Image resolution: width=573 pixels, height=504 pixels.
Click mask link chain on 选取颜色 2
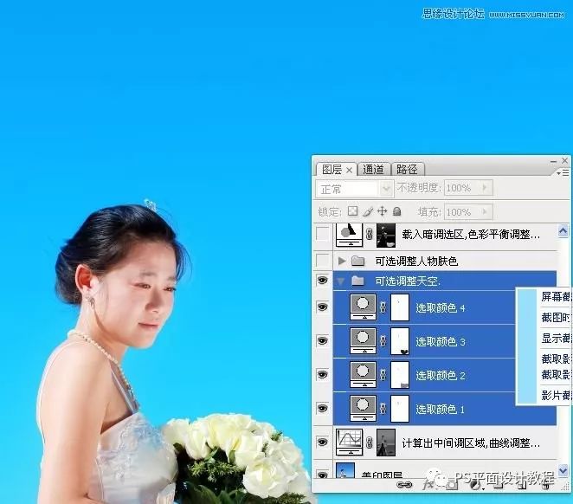click(383, 375)
